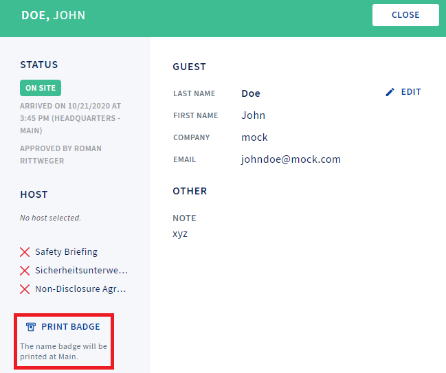Click the red X beside Non-Disclosure Agr…
Viewport: 446px width, 373px height.
(x=25, y=289)
